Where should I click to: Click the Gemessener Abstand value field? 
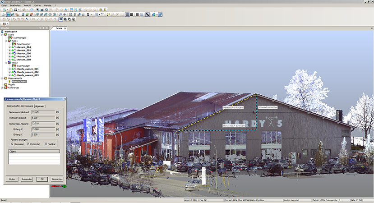[43, 112]
